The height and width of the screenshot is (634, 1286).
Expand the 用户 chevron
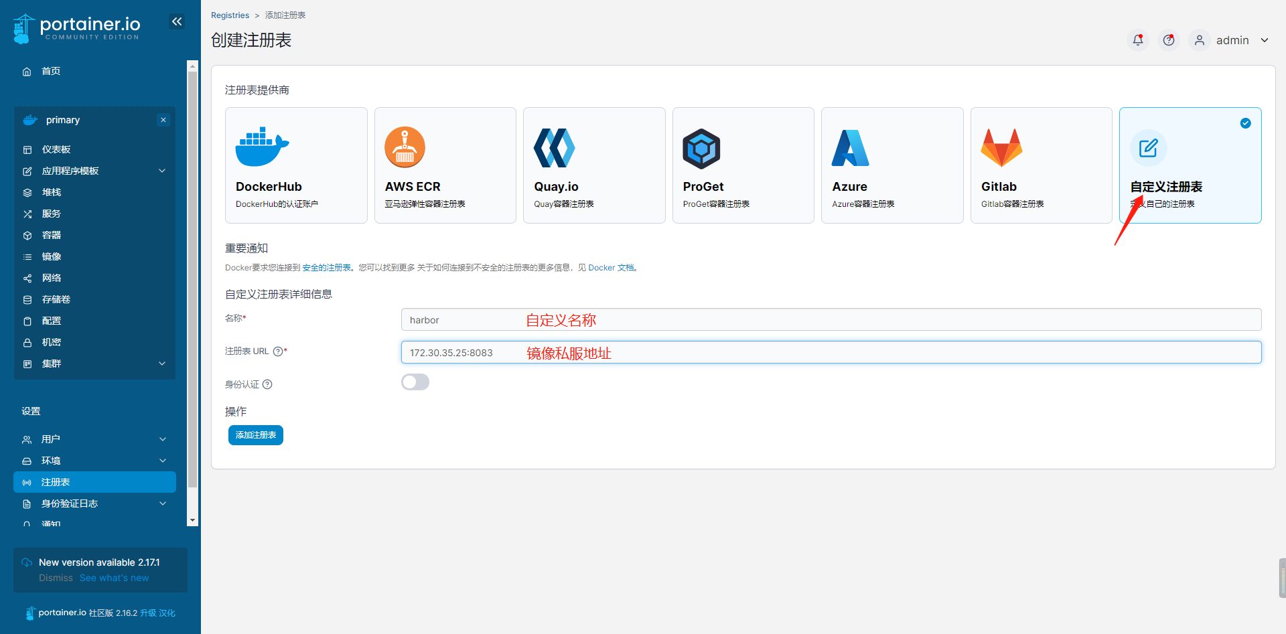point(163,439)
